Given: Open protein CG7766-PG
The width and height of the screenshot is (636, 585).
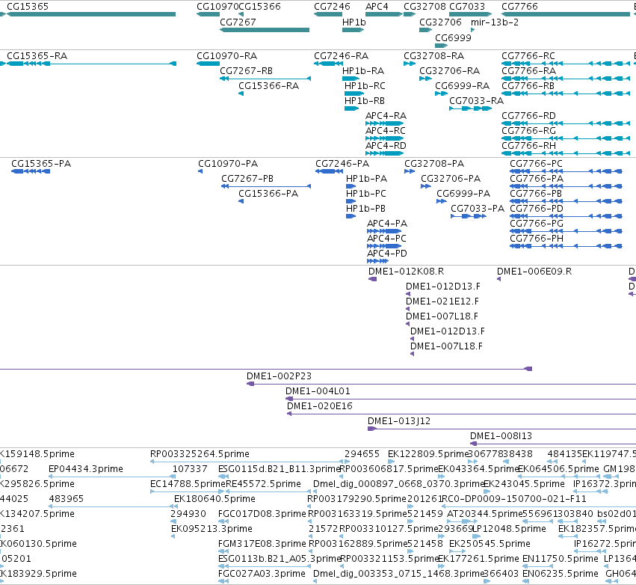Looking at the screenshot, I should point(566,231).
